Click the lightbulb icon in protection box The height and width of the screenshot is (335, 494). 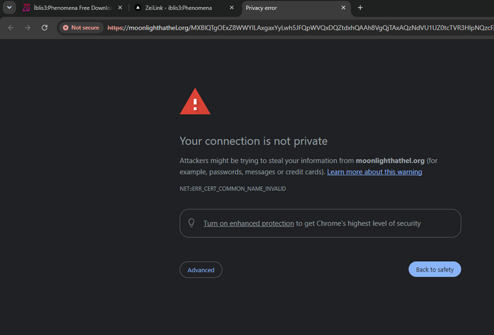191,223
